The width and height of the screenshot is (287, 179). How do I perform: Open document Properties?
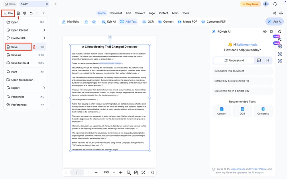pyautogui.click(x=26, y=97)
